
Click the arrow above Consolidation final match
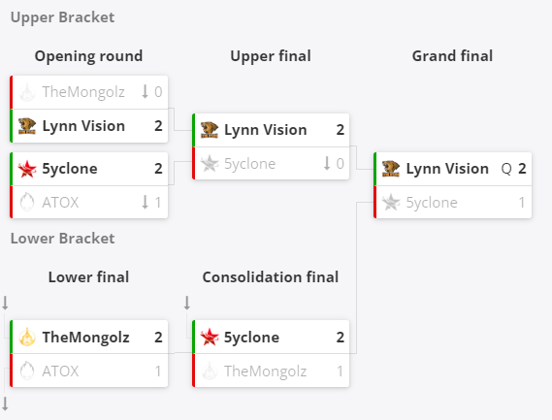click(x=187, y=303)
